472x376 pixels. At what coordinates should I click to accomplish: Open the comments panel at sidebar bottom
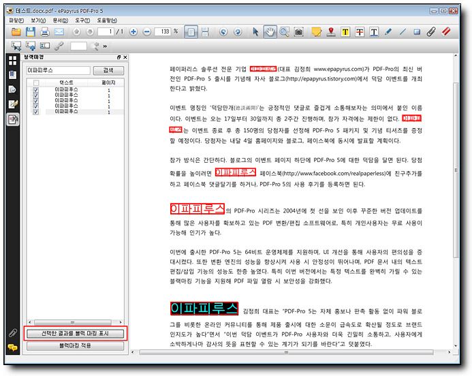point(12,347)
